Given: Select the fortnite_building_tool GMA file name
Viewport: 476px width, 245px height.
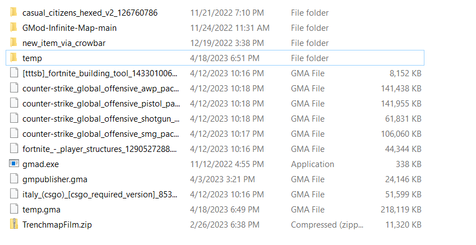Looking at the screenshot, I should pyautogui.click(x=100, y=73).
